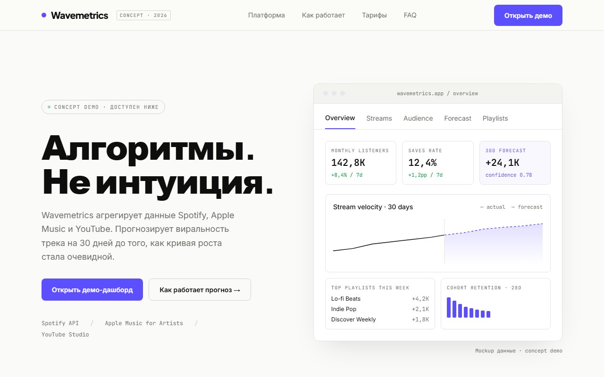Image resolution: width=604 pixels, height=377 pixels.
Task: Click the Lo-fi Beats playlist row
Action: pyautogui.click(x=380, y=299)
